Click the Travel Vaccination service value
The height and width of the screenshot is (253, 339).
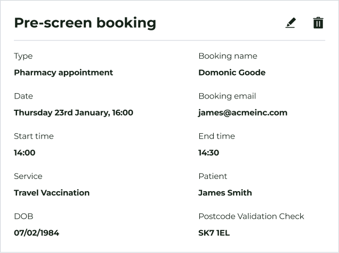[52, 193]
